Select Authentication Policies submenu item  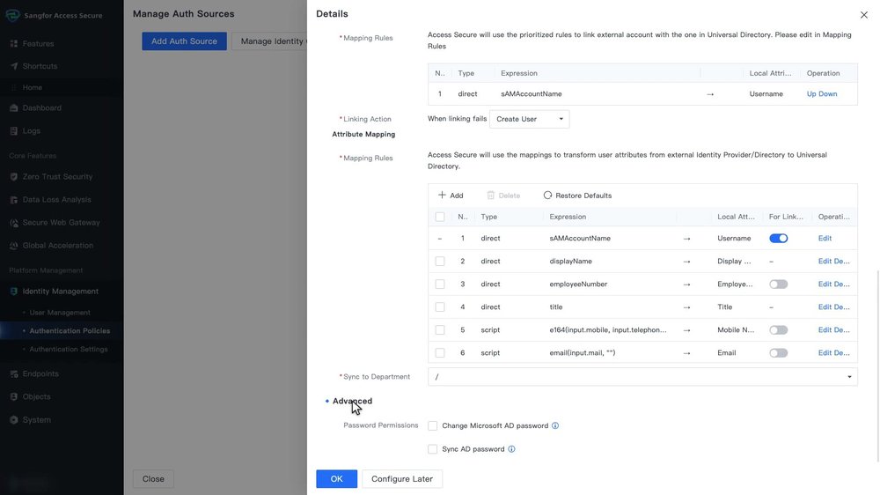[x=70, y=331]
